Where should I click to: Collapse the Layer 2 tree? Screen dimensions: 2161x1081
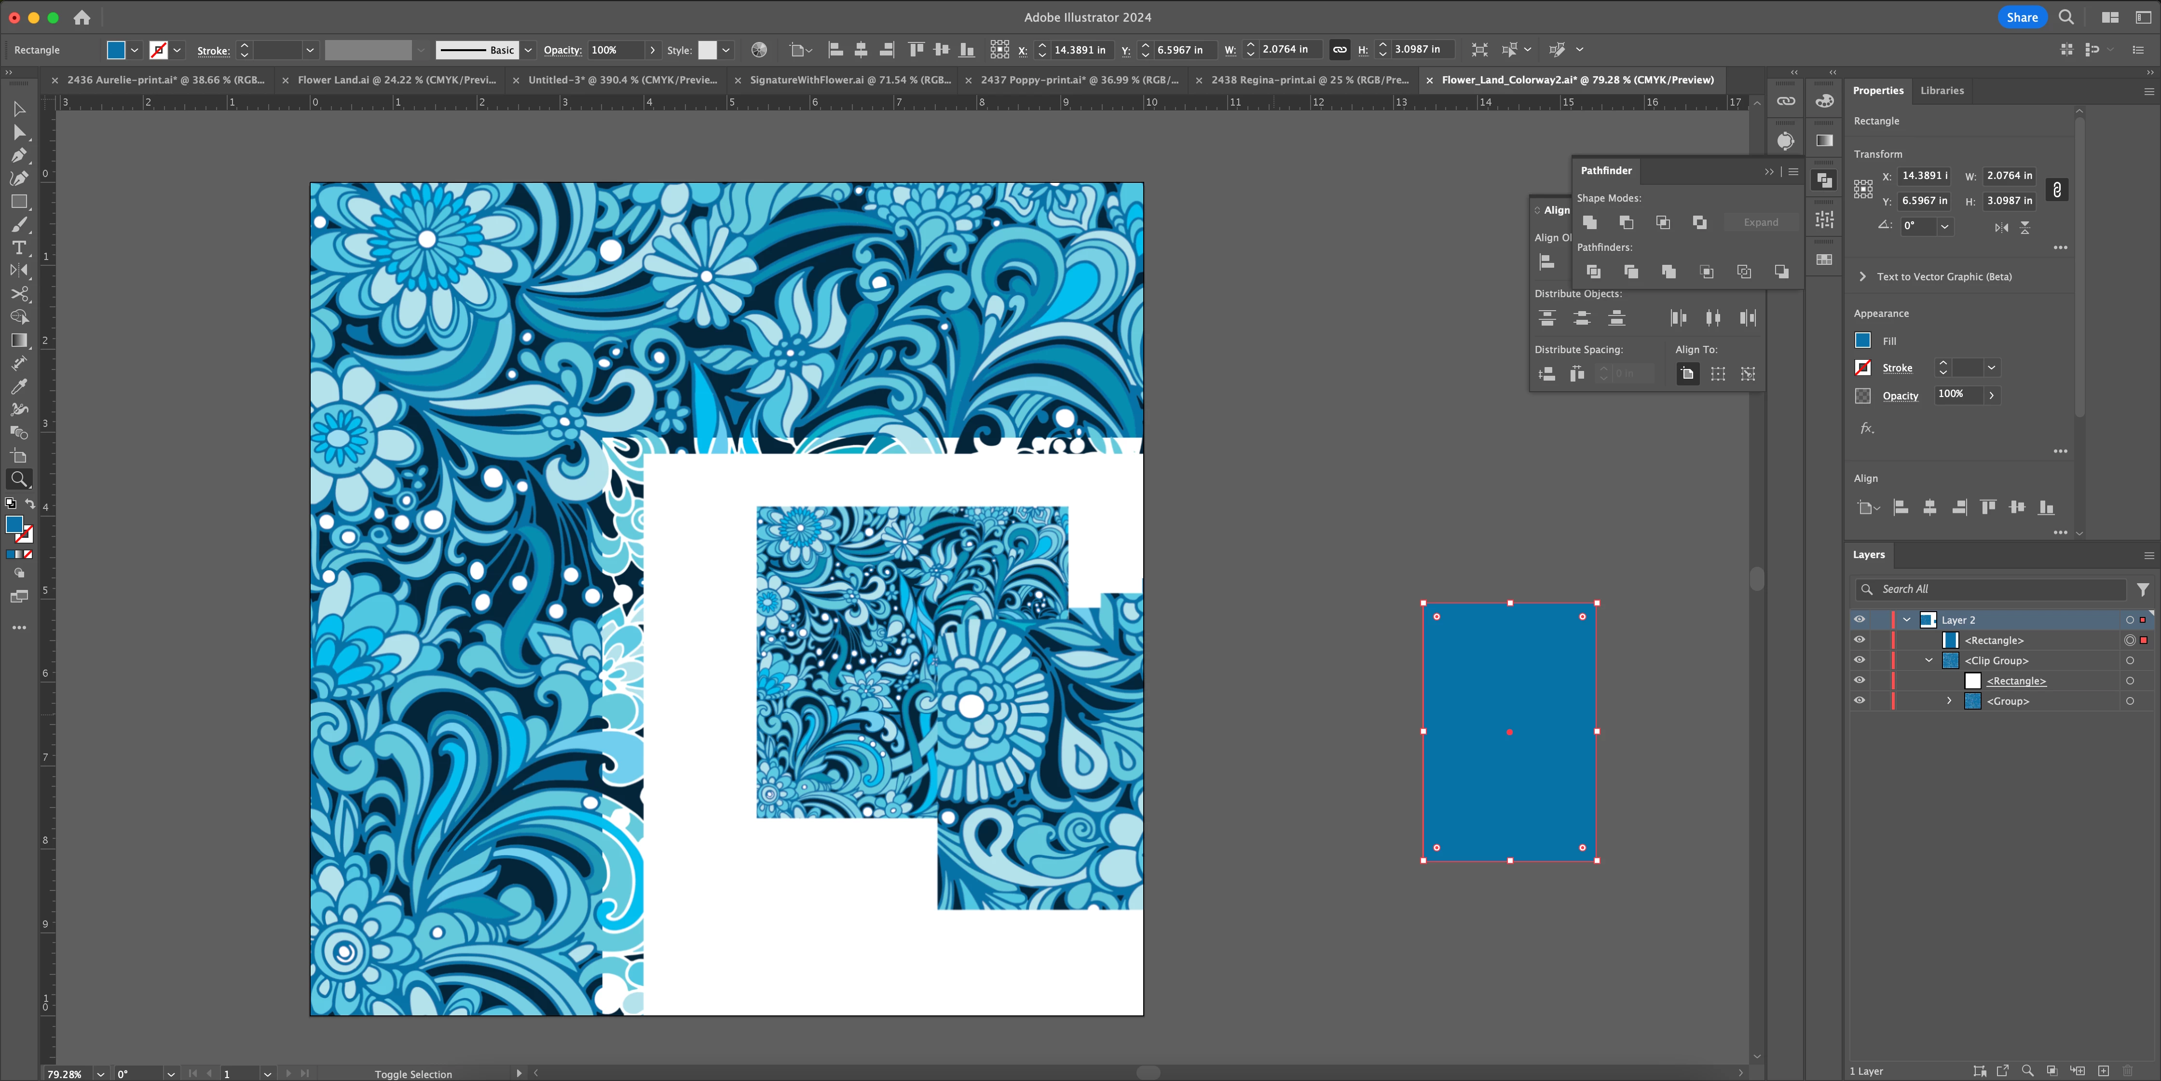(1907, 620)
